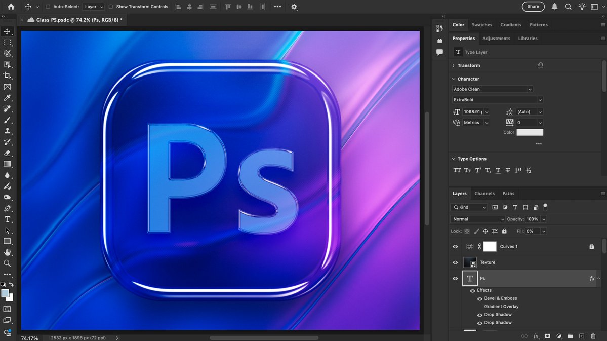
Task: Select the Move tool
Action: (x=7, y=31)
